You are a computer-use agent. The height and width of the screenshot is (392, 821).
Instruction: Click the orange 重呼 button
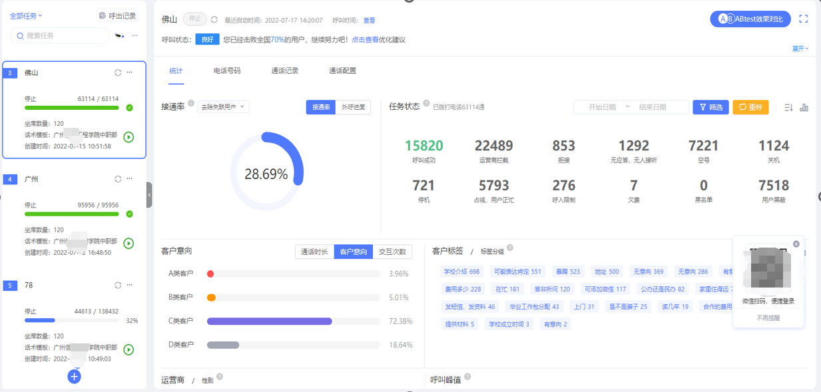750,107
